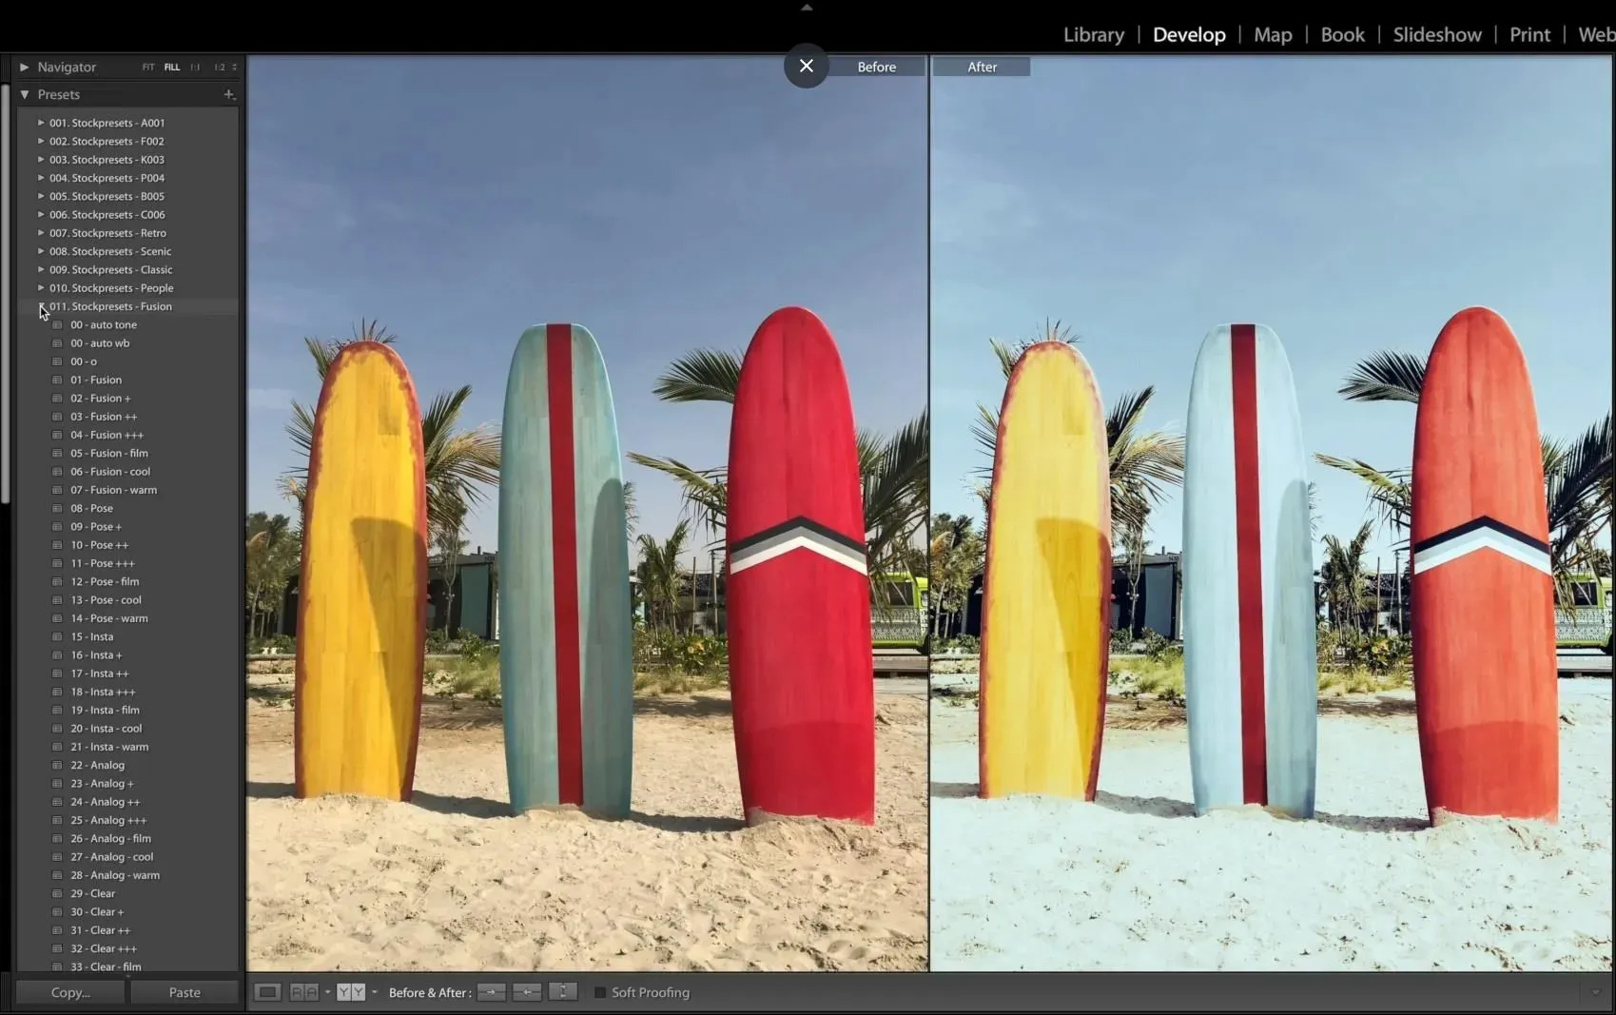Collapse the Presets panel
Viewport: 1616px width, 1015px height.
(x=24, y=94)
